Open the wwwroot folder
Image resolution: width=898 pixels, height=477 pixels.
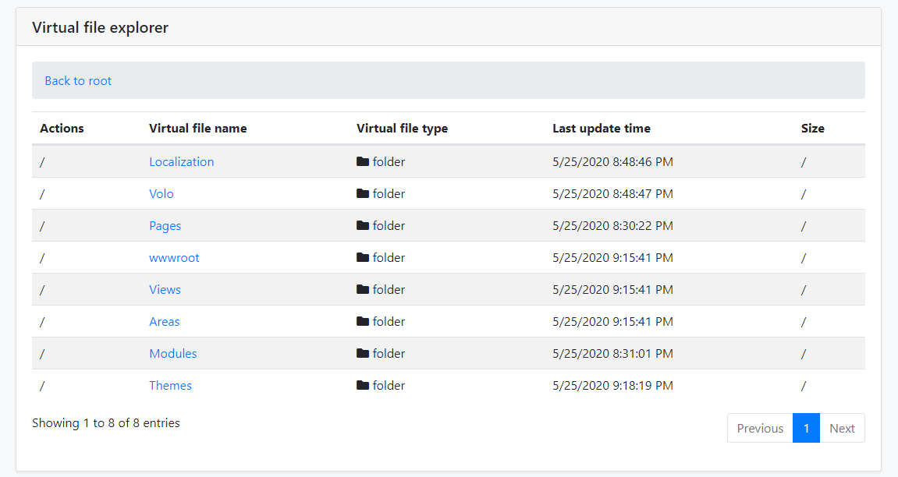point(174,257)
